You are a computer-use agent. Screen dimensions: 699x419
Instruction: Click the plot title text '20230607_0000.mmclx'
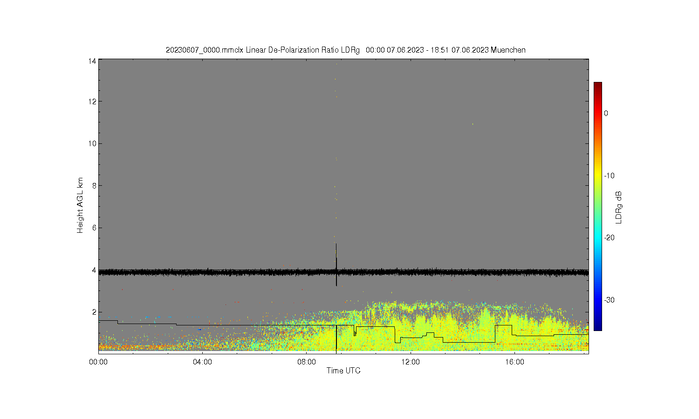pos(205,50)
